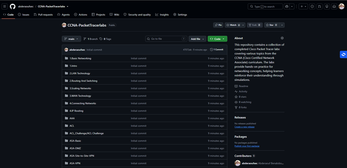Screen dimensions: 347x168
Task: Focus the Type / to search box
Action: 265,6
